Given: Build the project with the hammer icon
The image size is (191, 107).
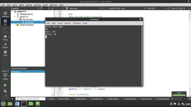Looking at the screenshot, I should pyautogui.click(x=5, y=96).
